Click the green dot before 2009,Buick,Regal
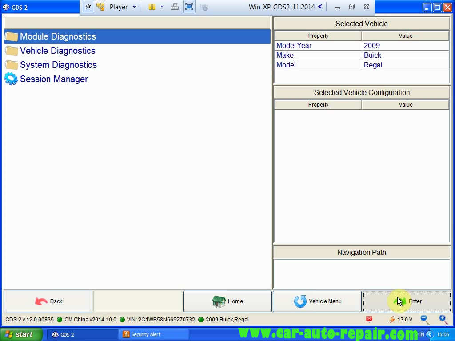 point(201,320)
